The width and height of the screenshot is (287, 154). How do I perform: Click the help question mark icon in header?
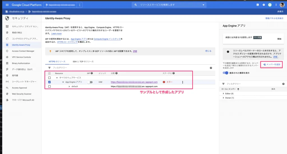tap(264, 5)
